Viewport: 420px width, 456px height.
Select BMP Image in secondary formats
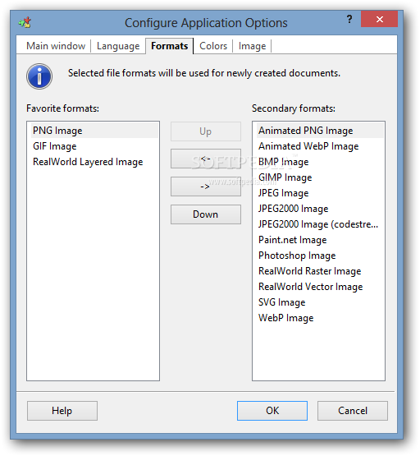pyautogui.click(x=320, y=162)
